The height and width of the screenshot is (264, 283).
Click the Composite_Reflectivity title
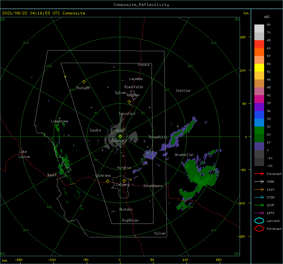point(141,5)
